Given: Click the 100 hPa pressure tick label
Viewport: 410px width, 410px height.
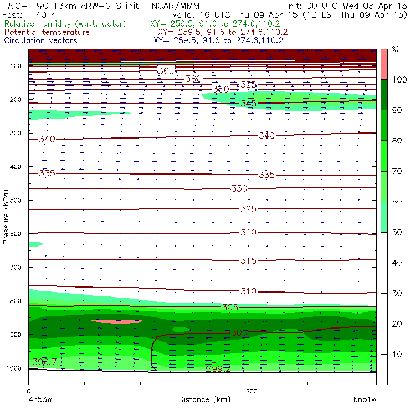Looking at the screenshot, I should [x=16, y=66].
